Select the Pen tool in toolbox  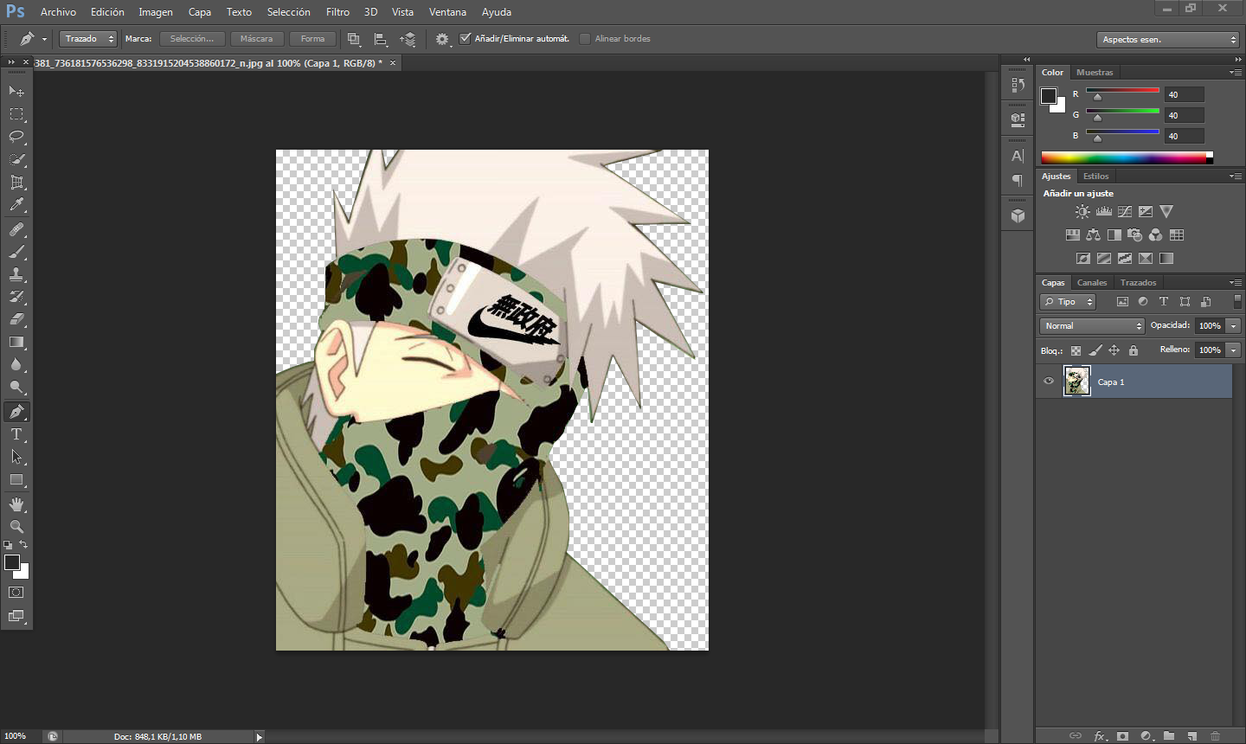(x=16, y=412)
